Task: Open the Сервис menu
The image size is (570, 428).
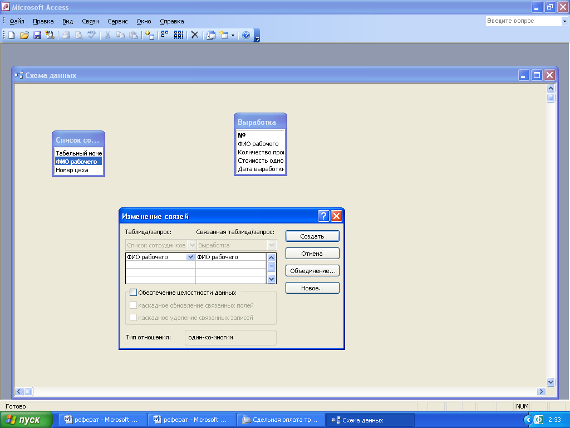Action: coord(117,21)
